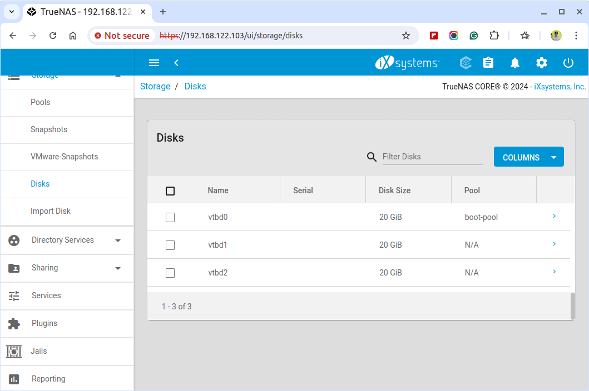589x391 pixels.
Task: Click the Plugins puzzle piece icon
Action: tap(14, 323)
